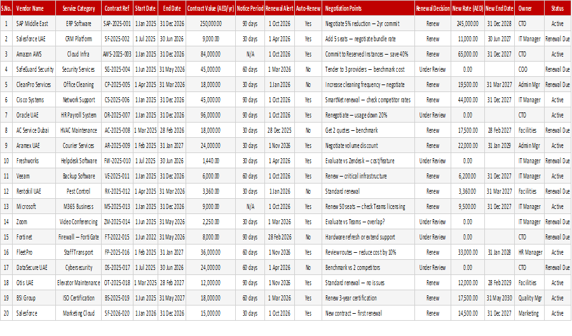572x336 pixels.
Task: Select the SAP Middle East vendor cell
Action: point(34,24)
